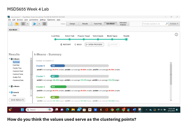Click the RESTART button
The width and height of the screenshot is (195, 131).
tap(66, 45)
